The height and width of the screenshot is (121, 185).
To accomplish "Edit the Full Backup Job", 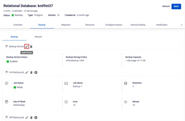I will tap(27, 72).
